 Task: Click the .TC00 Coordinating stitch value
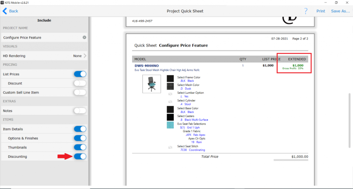[193, 150]
